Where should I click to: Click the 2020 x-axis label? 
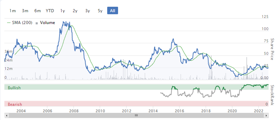[232, 111]
